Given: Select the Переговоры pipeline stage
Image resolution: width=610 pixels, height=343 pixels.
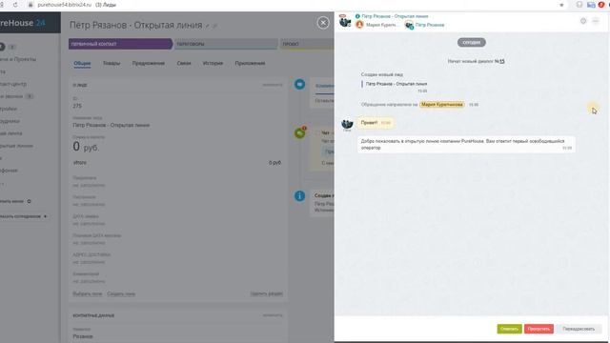Looking at the screenshot, I should pos(226,44).
